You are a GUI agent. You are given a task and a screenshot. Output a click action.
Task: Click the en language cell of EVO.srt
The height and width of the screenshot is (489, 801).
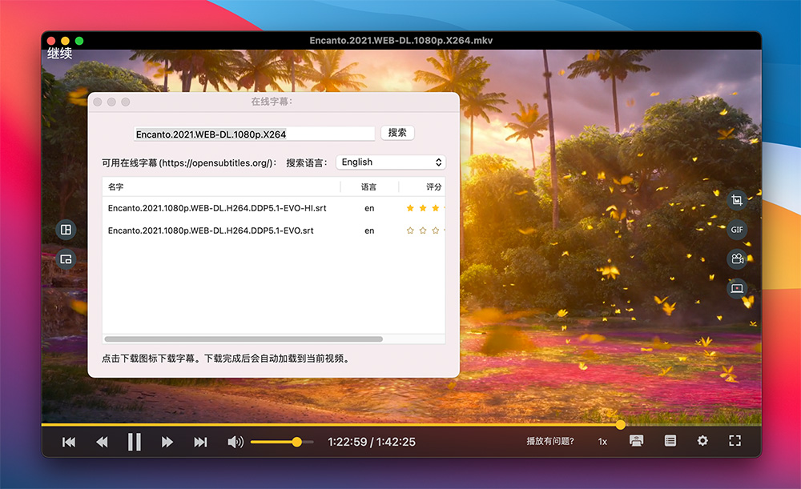tap(369, 230)
